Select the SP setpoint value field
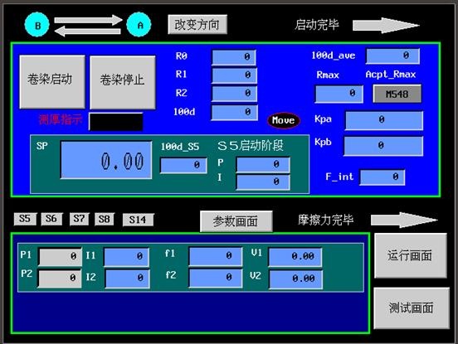The height and width of the screenshot is (344, 458). click(x=106, y=160)
